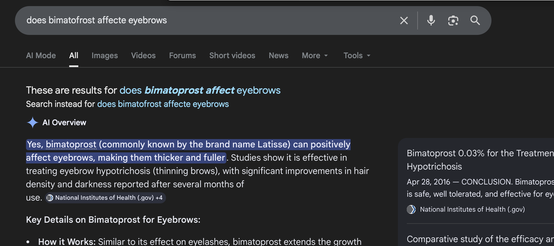Click corrected query 'does bimatoprost affect eyebrows'
Image resolution: width=554 pixels, height=246 pixels.
[x=200, y=91]
